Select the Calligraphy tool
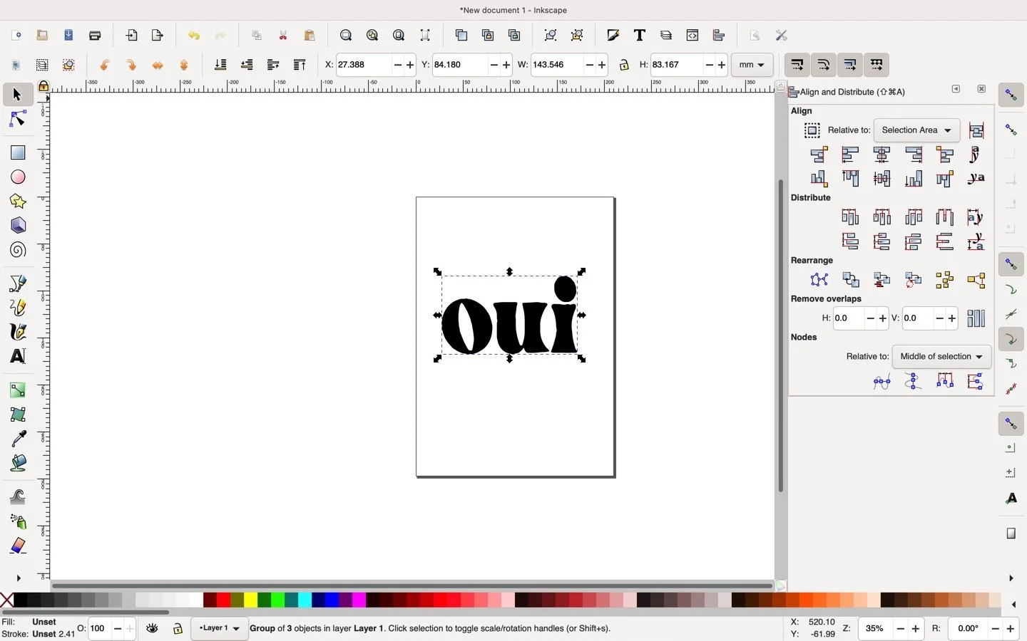The height and width of the screenshot is (641, 1027). (x=18, y=332)
